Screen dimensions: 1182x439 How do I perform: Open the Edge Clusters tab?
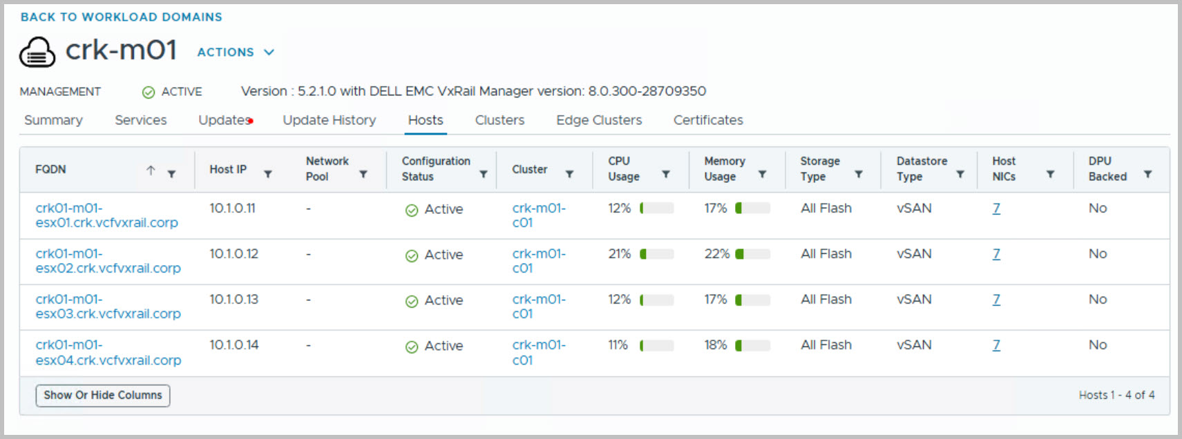[599, 120]
